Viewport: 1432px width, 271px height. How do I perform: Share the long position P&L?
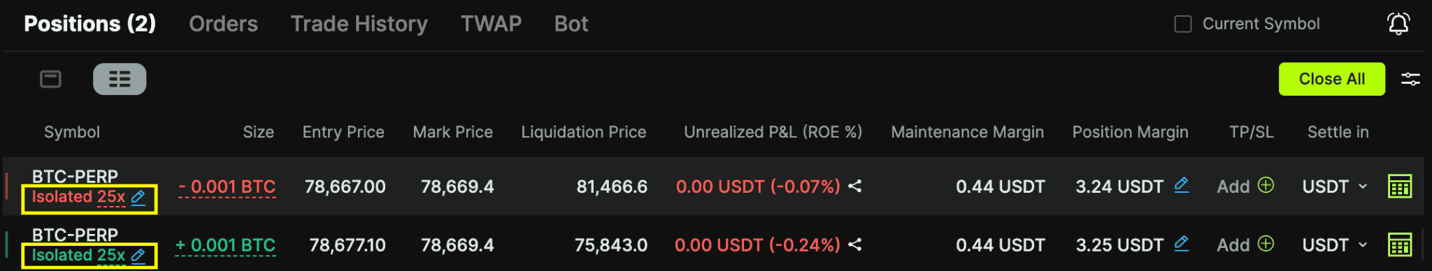coord(854,245)
